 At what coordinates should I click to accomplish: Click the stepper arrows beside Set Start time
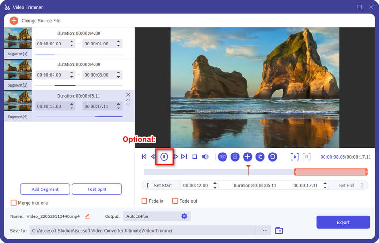215,186
